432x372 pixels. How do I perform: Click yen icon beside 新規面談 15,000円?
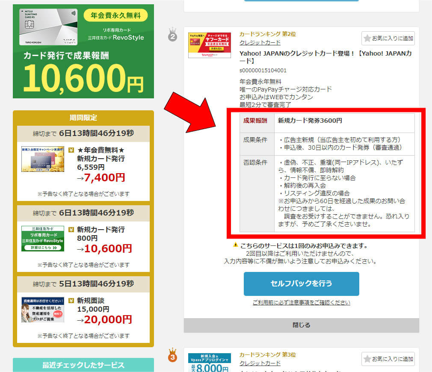pyautogui.click(x=71, y=301)
